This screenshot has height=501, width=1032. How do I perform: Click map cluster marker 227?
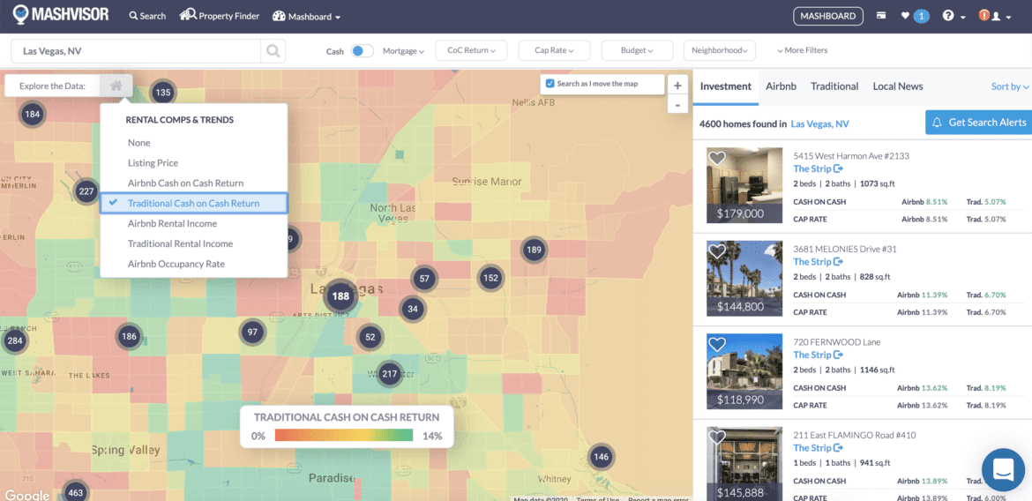(x=86, y=191)
